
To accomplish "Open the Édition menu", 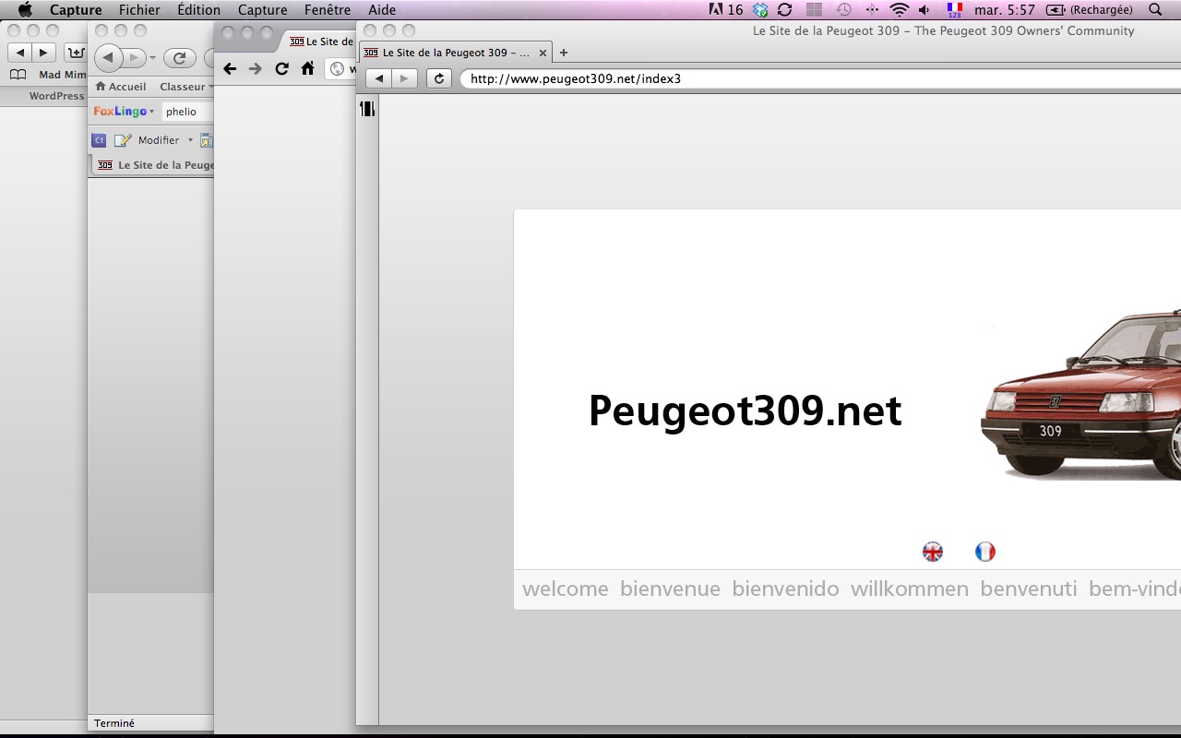I will pos(198,10).
